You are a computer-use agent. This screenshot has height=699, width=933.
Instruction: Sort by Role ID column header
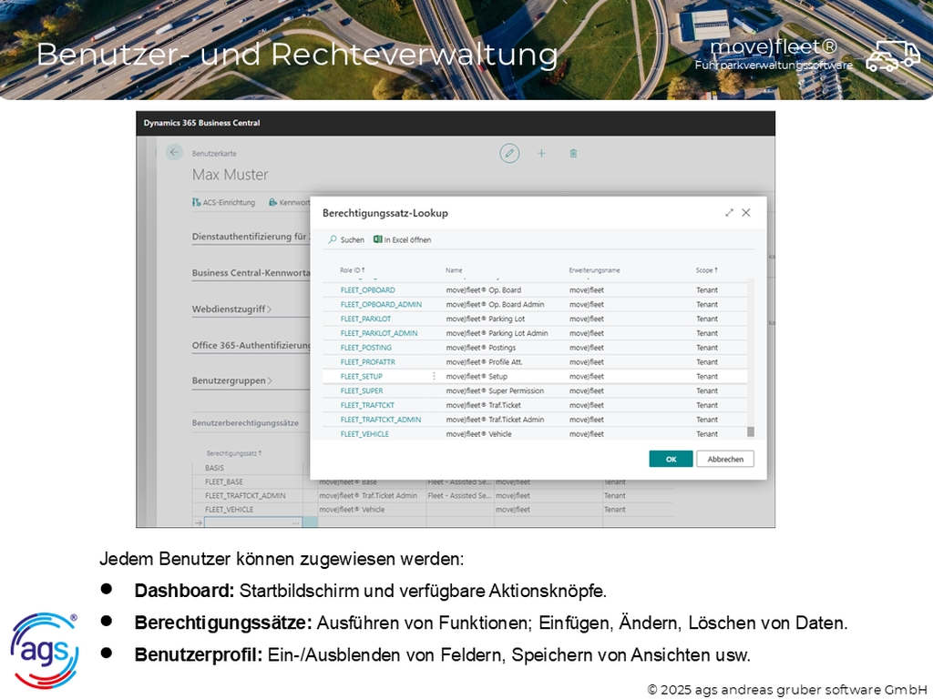tap(353, 269)
